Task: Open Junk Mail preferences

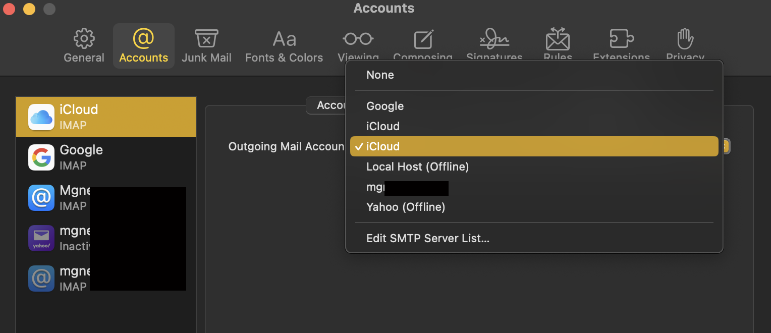Action: (206, 46)
